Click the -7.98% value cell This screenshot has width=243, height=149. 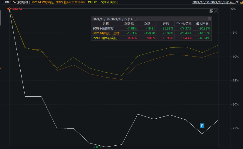click(132, 28)
